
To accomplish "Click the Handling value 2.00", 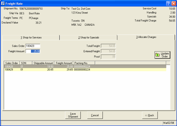I will coord(173,13).
